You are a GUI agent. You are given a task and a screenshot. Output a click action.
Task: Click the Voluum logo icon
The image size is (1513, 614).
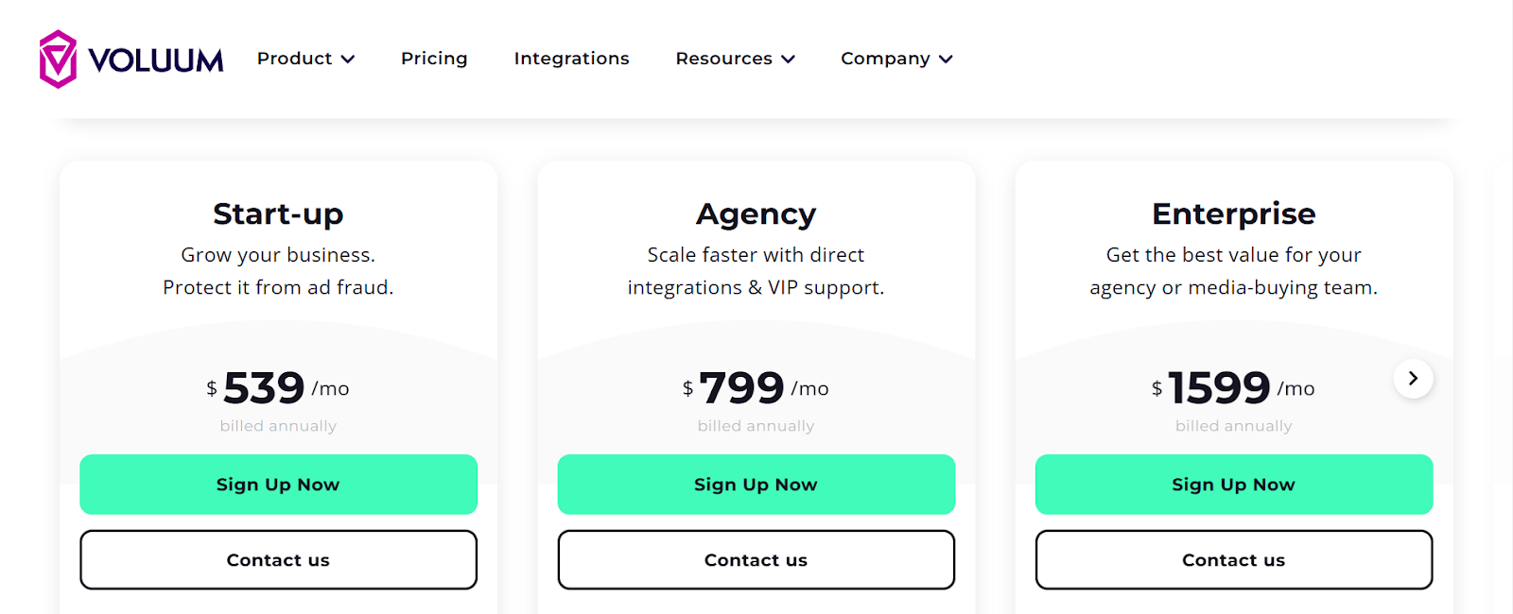point(57,59)
